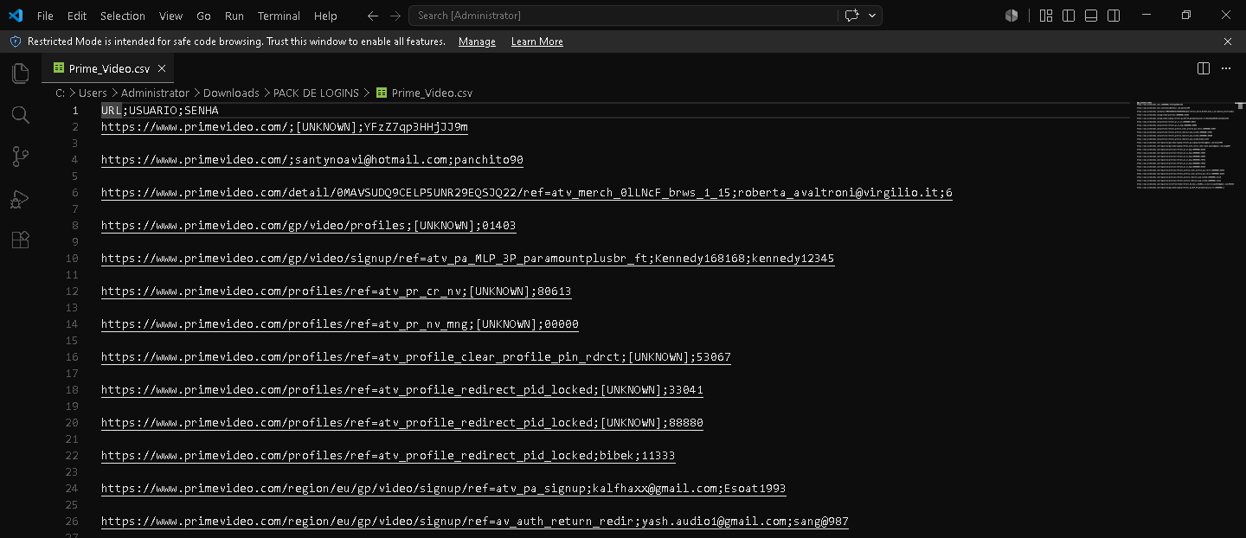This screenshot has height=538, width=1246.
Task: Open the Extensions view
Action: 20,240
